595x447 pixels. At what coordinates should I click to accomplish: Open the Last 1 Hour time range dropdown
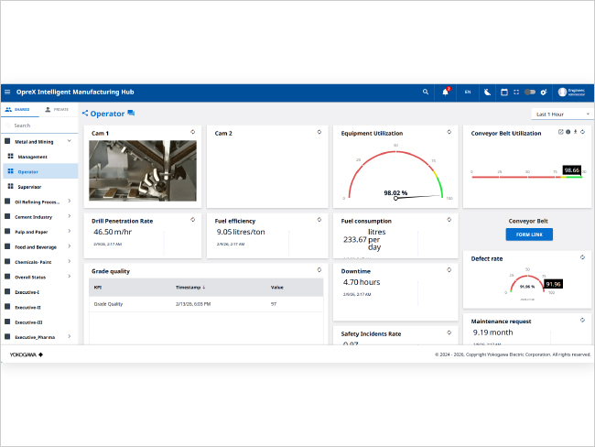(x=562, y=114)
